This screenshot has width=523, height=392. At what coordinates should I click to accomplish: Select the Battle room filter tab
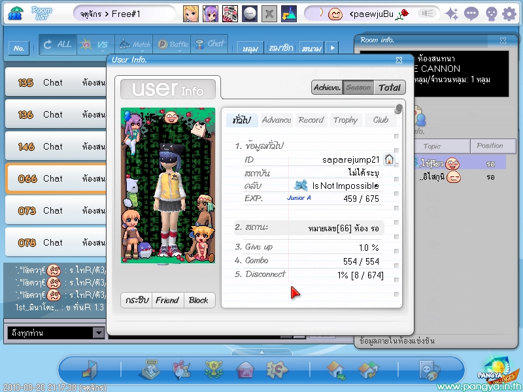click(x=172, y=44)
